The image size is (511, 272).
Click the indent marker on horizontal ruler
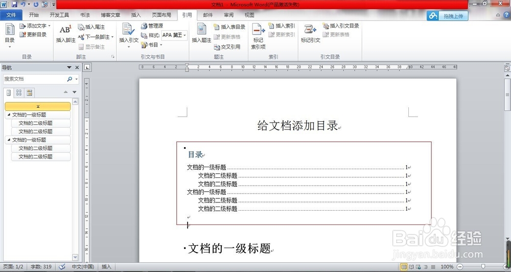(187, 67)
